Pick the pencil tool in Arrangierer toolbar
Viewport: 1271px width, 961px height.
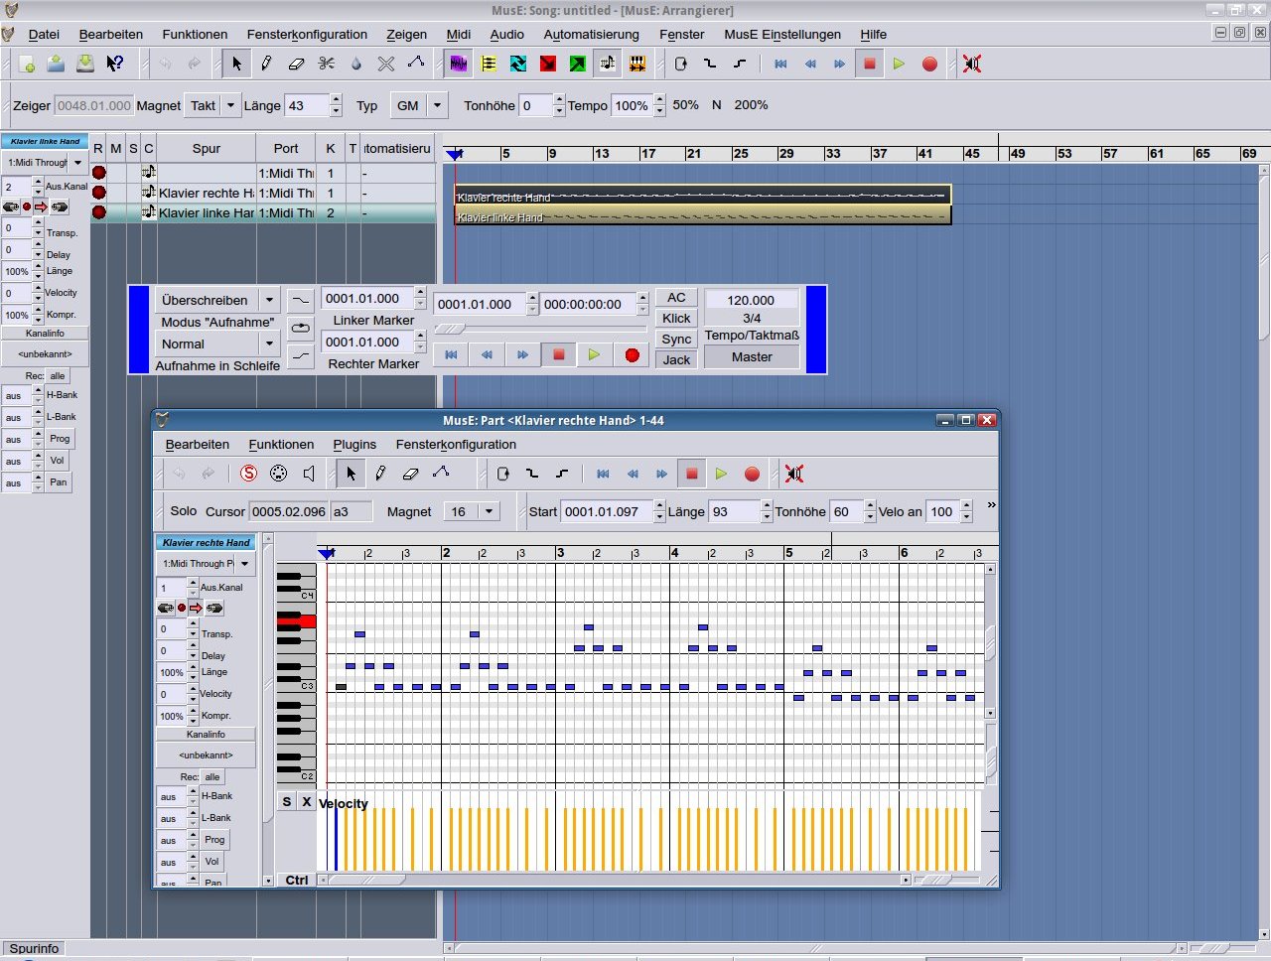[266, 64]
